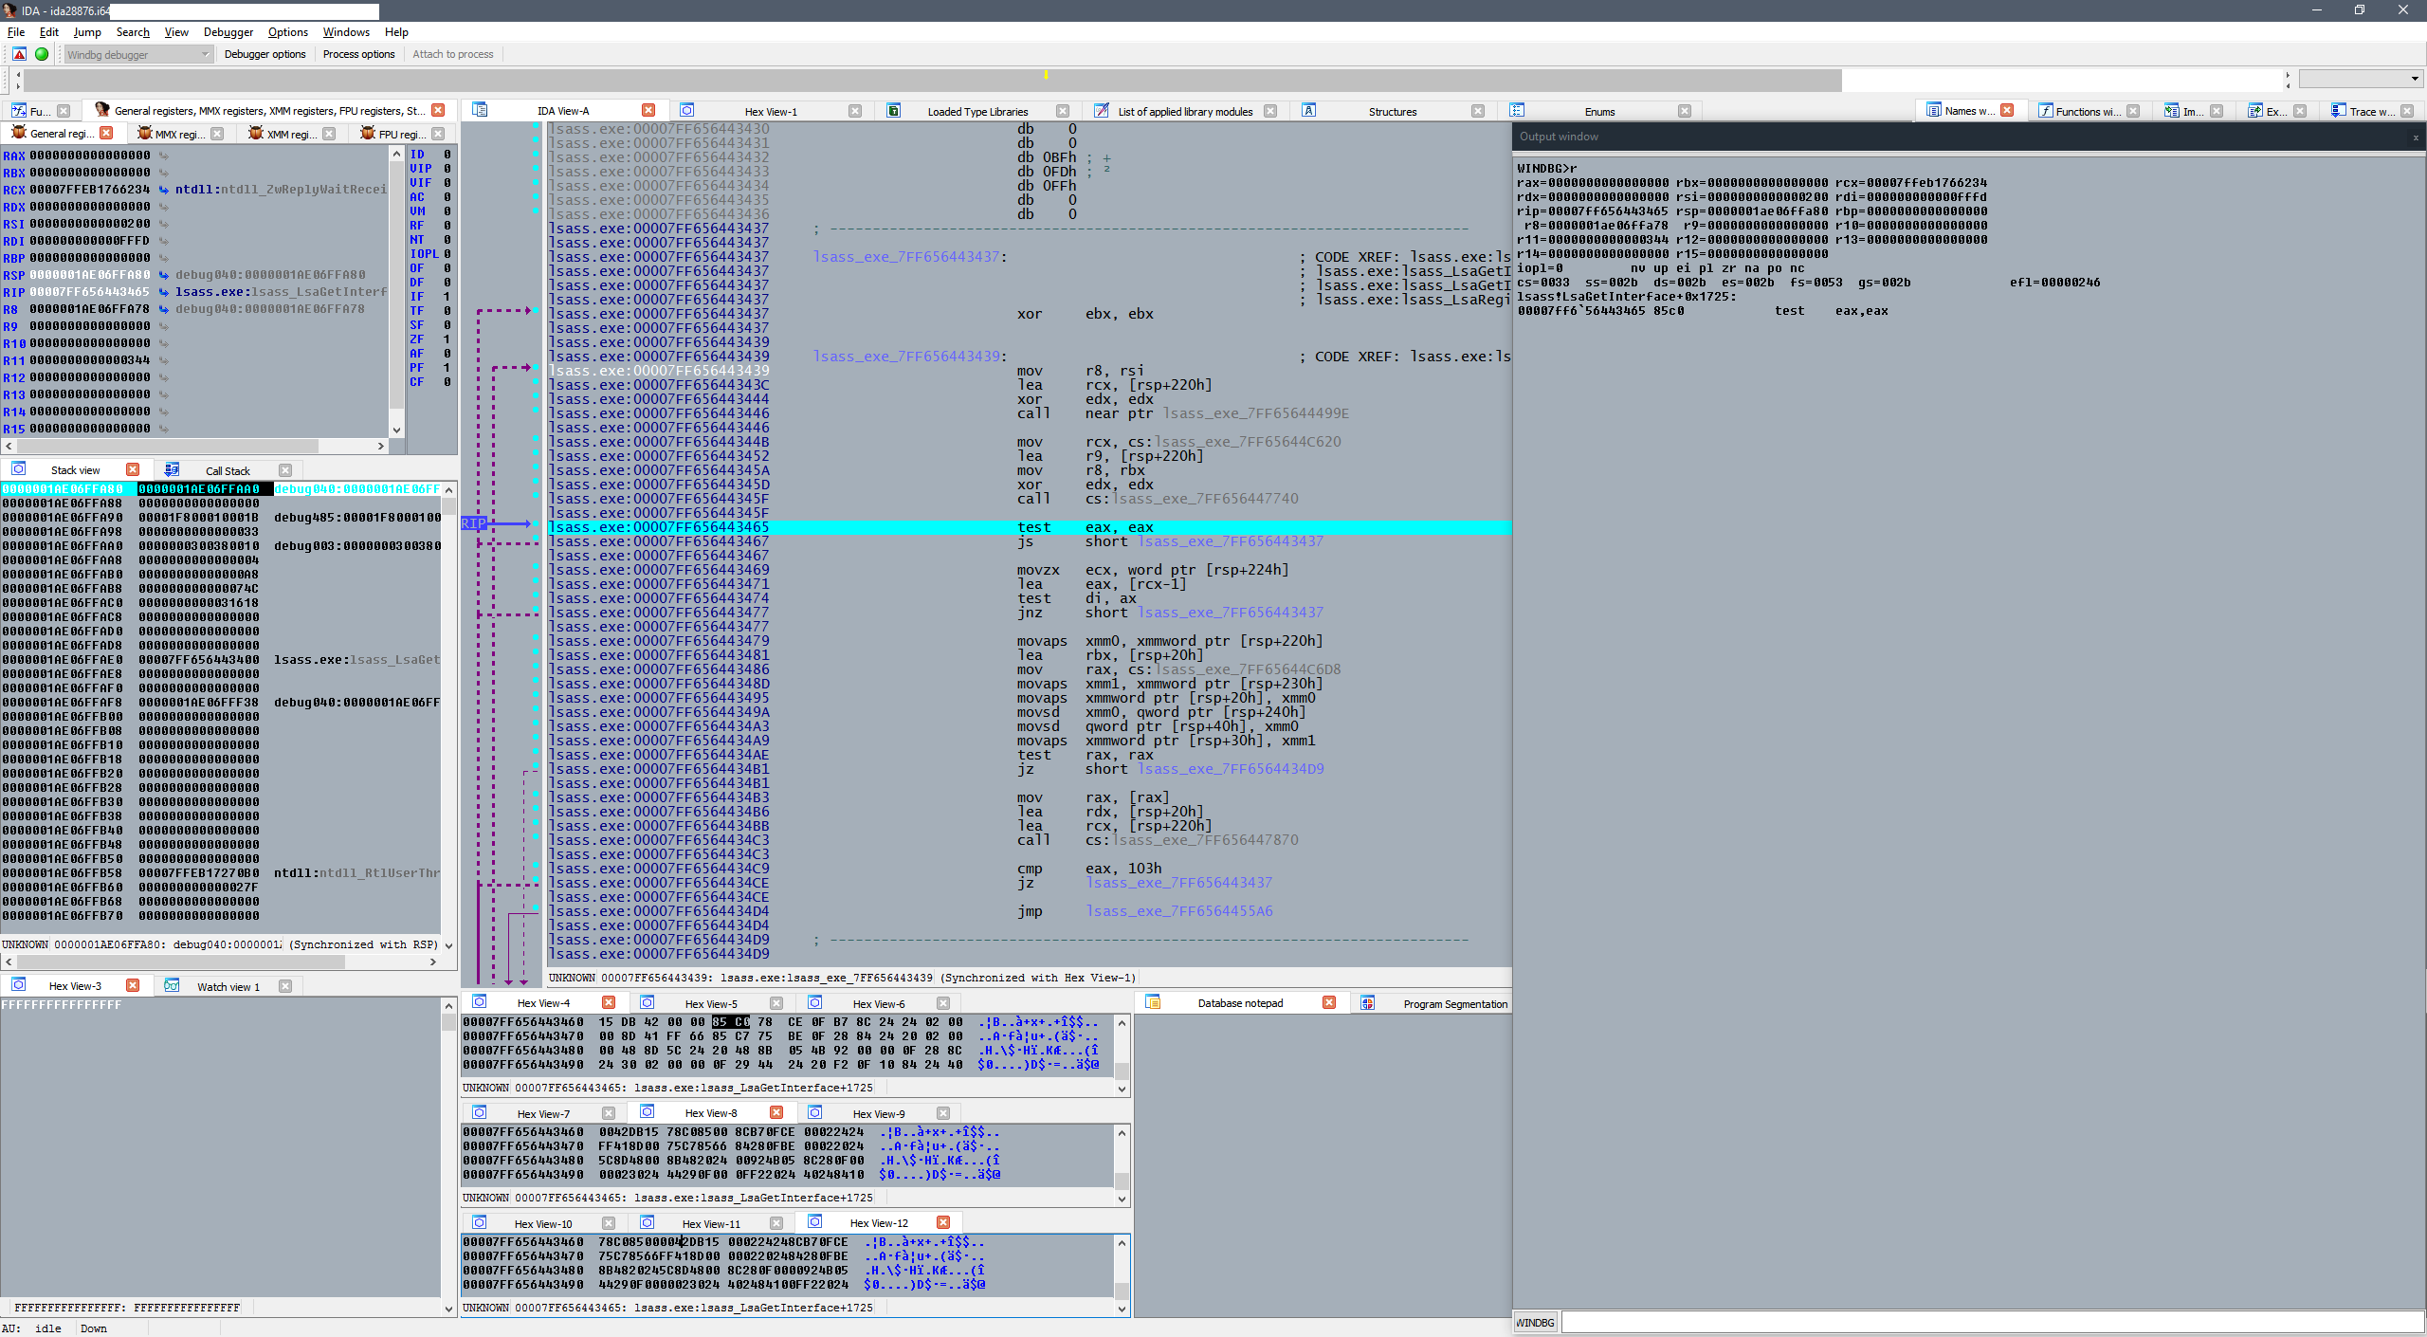This screenshot has width=2427, height=1337.
Task: Expand the Stack view status bar arrow
Action: [x=448, y=945]
